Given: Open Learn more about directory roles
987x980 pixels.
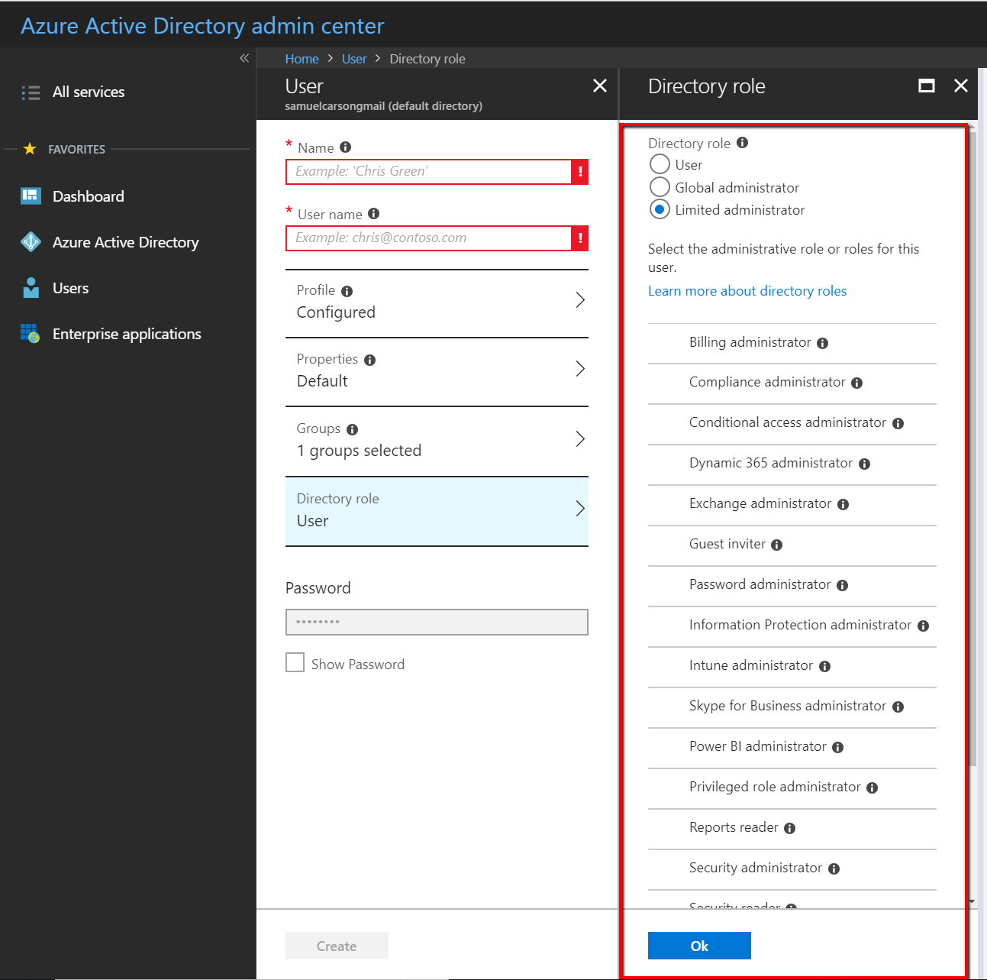Looking at the screenshot, I should click(747, 290).
